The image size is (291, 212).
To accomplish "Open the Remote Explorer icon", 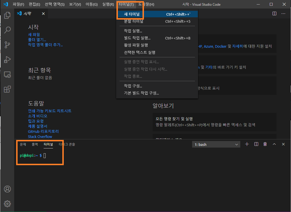I will pos(7,75).
